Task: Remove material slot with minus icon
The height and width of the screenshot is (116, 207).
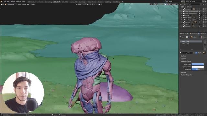Action: pos(205,43)
